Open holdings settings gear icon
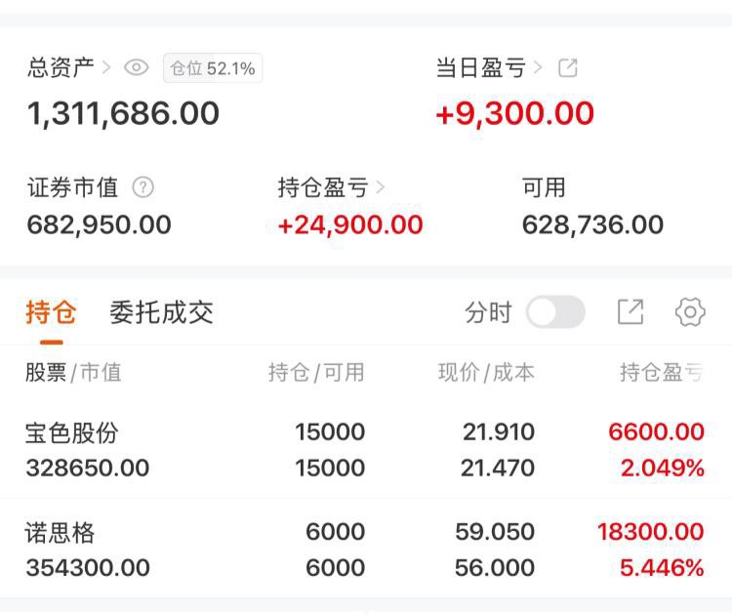 pos(690,312)
